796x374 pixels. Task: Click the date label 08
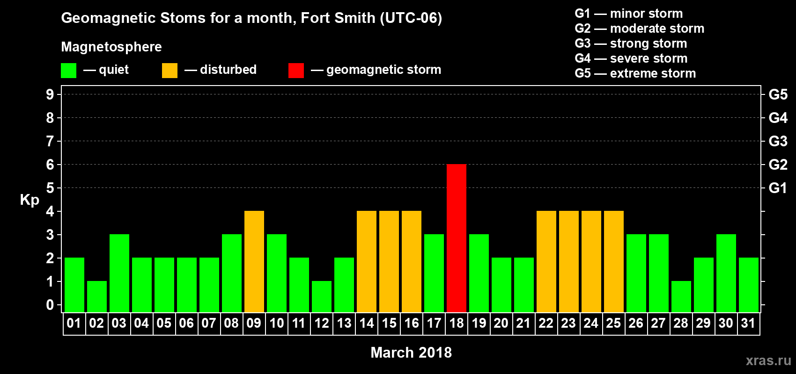click(231, 324)
